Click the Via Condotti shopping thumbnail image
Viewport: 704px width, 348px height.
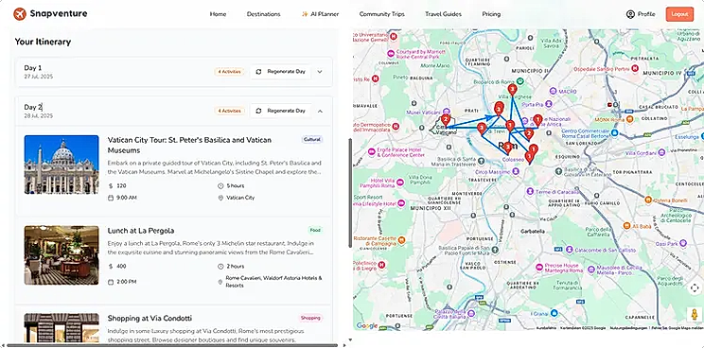click(x=62, y=328)
